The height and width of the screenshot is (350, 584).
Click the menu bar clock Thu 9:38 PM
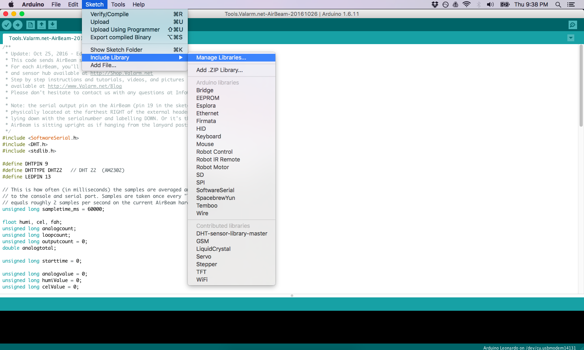(531, 4)
